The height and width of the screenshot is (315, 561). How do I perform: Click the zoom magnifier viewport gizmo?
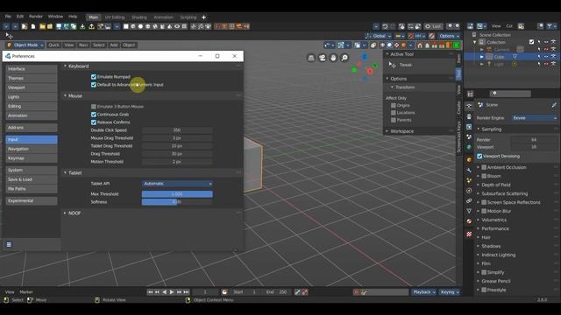click(344, 58)
